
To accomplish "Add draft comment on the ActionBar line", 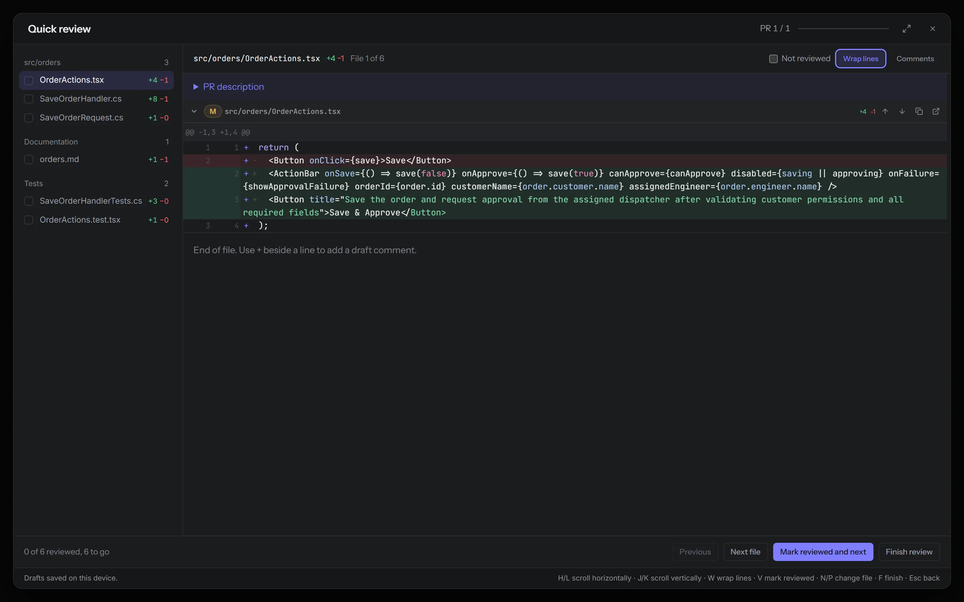I will 246,173.
